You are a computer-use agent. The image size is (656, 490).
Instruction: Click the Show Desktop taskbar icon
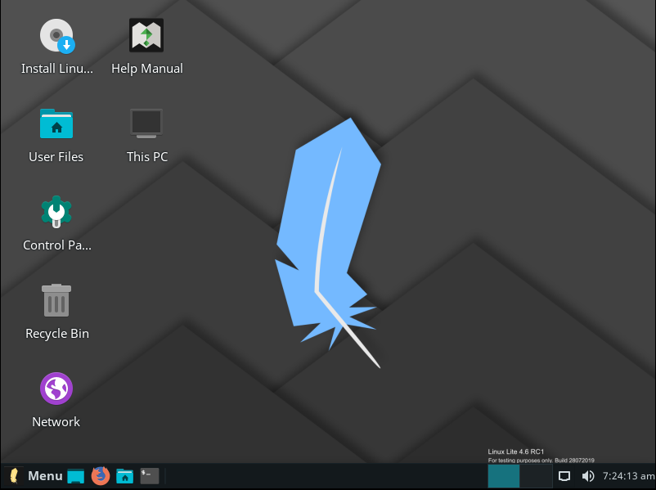pyautogui.click(x=76, y=476)
